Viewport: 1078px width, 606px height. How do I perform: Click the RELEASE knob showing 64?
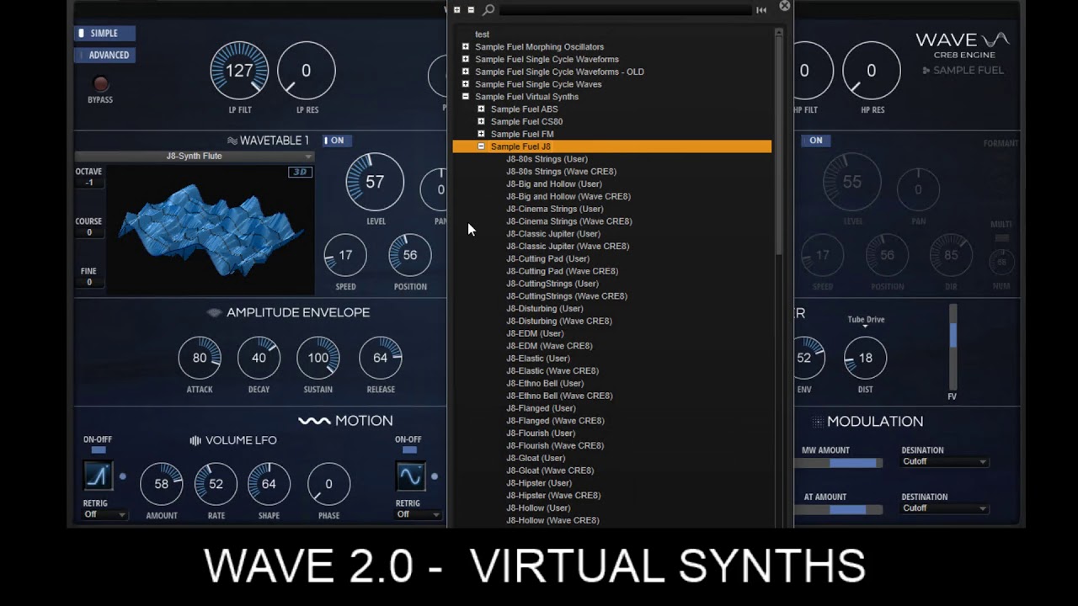point(381,358)
